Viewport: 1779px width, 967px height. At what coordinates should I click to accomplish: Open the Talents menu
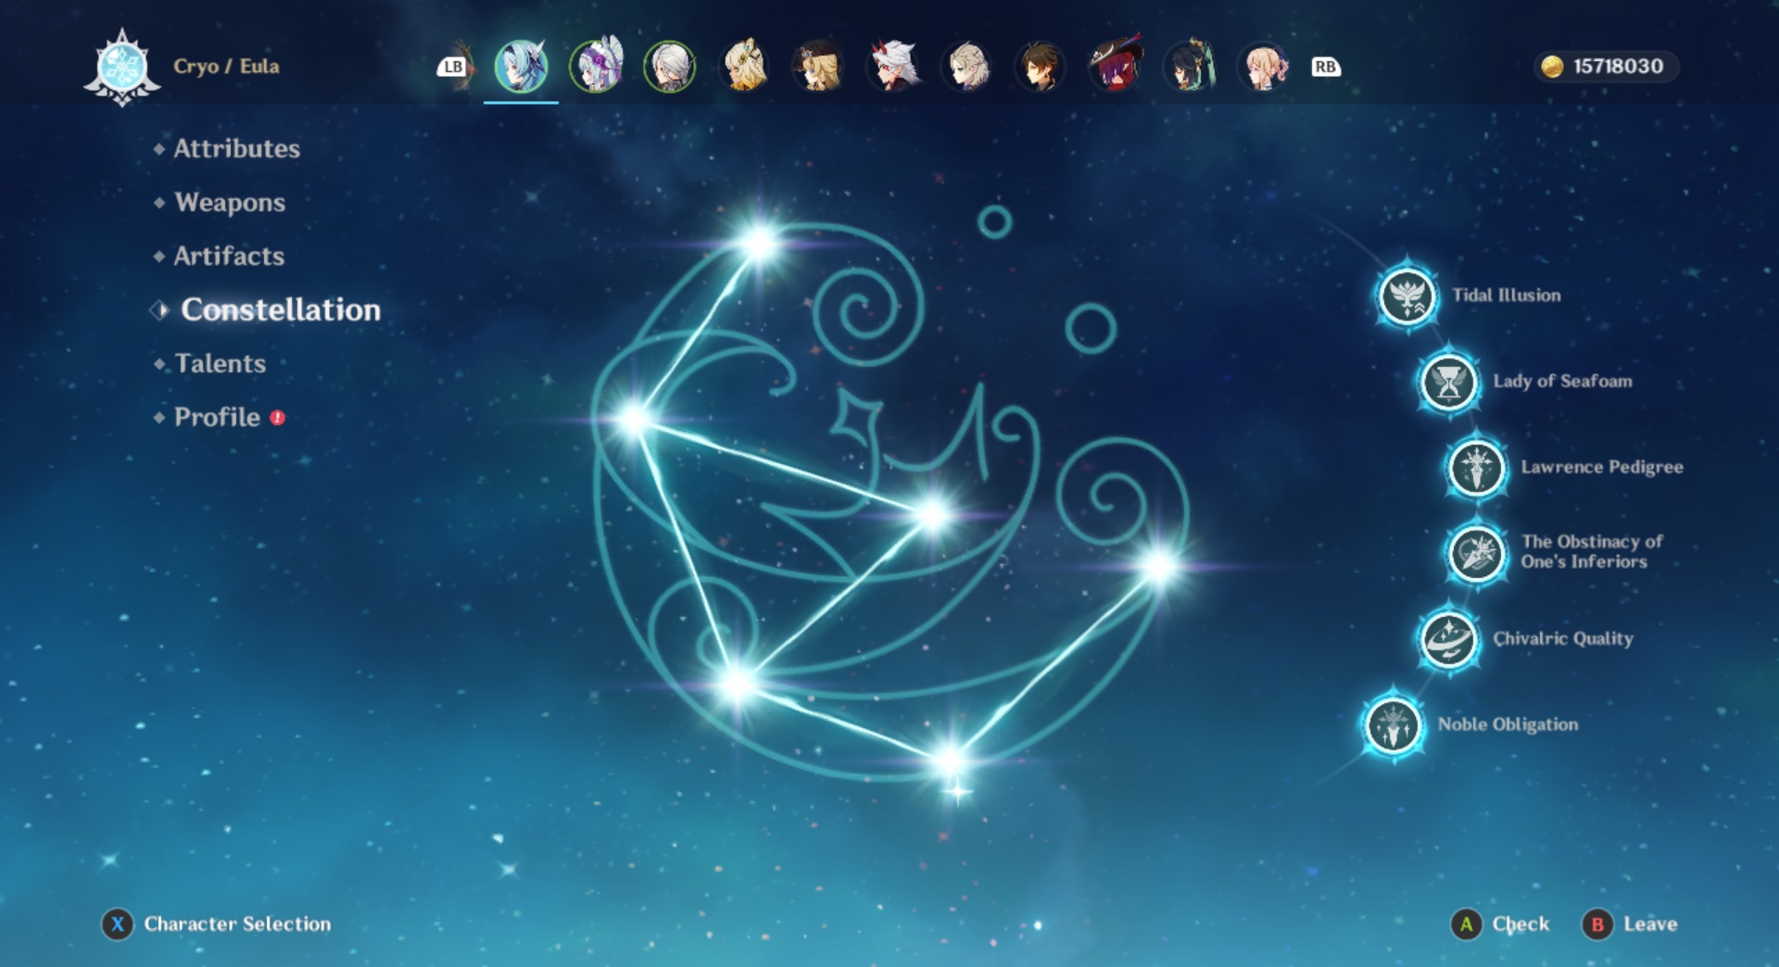220,363
